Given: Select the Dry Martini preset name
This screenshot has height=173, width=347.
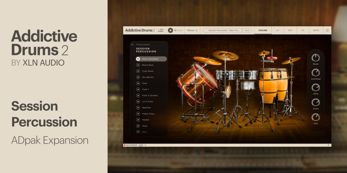Looking at the screenshot, I should 148,77.
